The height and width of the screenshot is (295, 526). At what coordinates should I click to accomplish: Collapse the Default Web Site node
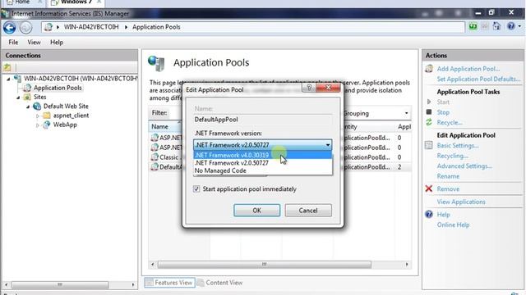28,107
